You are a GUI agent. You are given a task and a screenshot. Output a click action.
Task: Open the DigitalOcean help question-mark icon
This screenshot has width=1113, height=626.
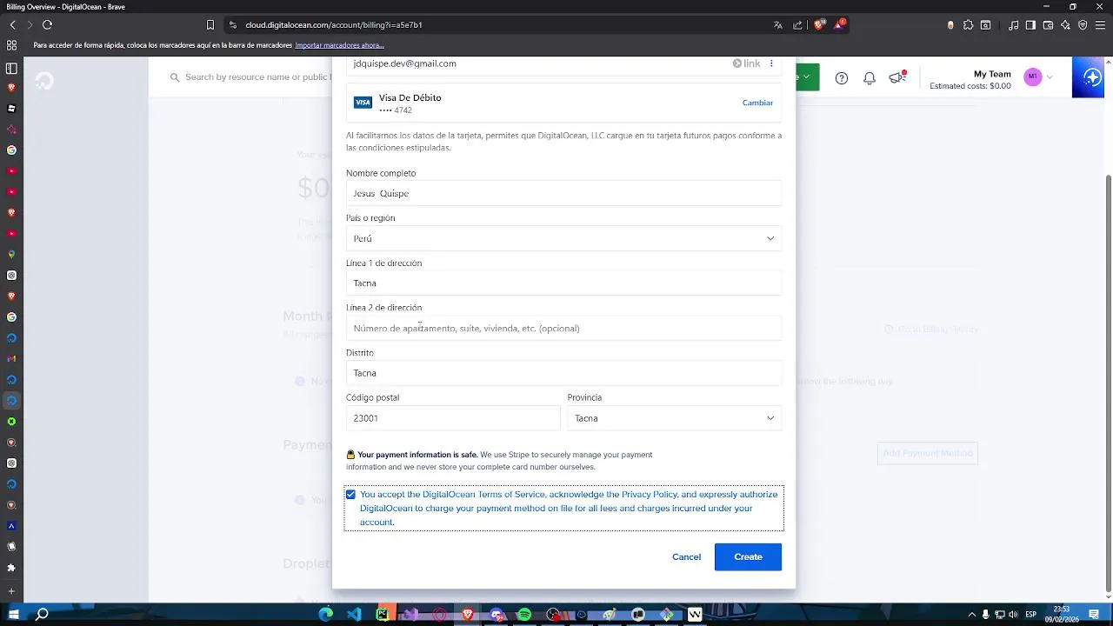(x=842, y=78)
